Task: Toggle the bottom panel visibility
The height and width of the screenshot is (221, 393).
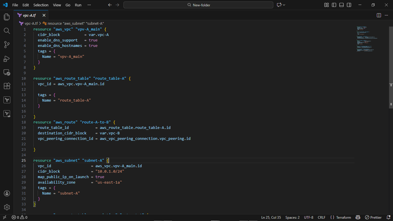Action: (x=341, y=5)
